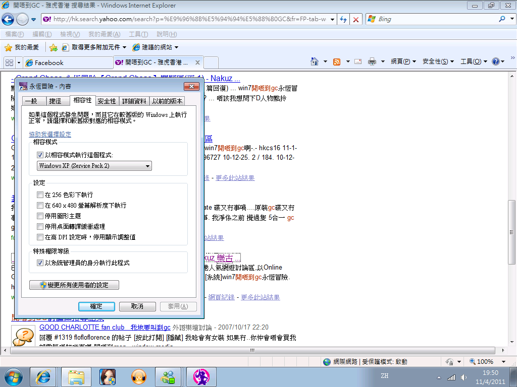Enable 在 256 色彩下執行 checkbox
517x387 pixels.
tap(40, 195)
